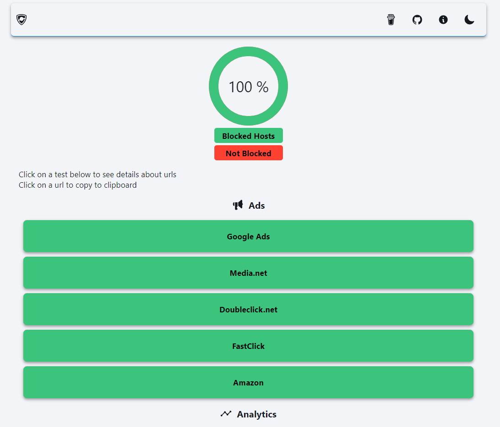Show the Amazon test urls

248,383
